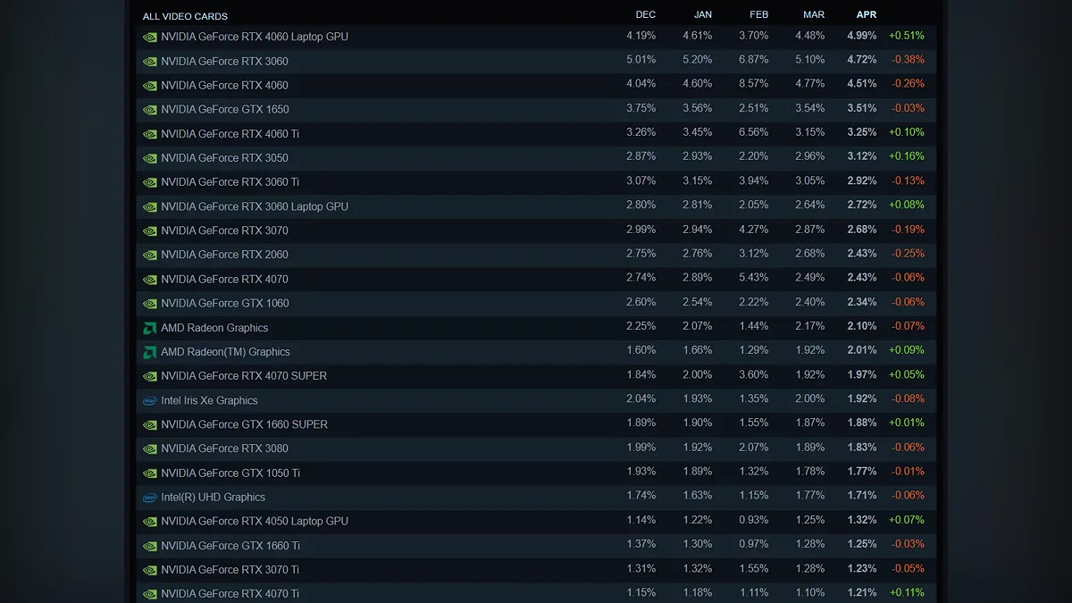1072x603 pixels.
Task: Click the NVIDIA logo beside RTX 4060 Laptop GPU
Action: 149,38
